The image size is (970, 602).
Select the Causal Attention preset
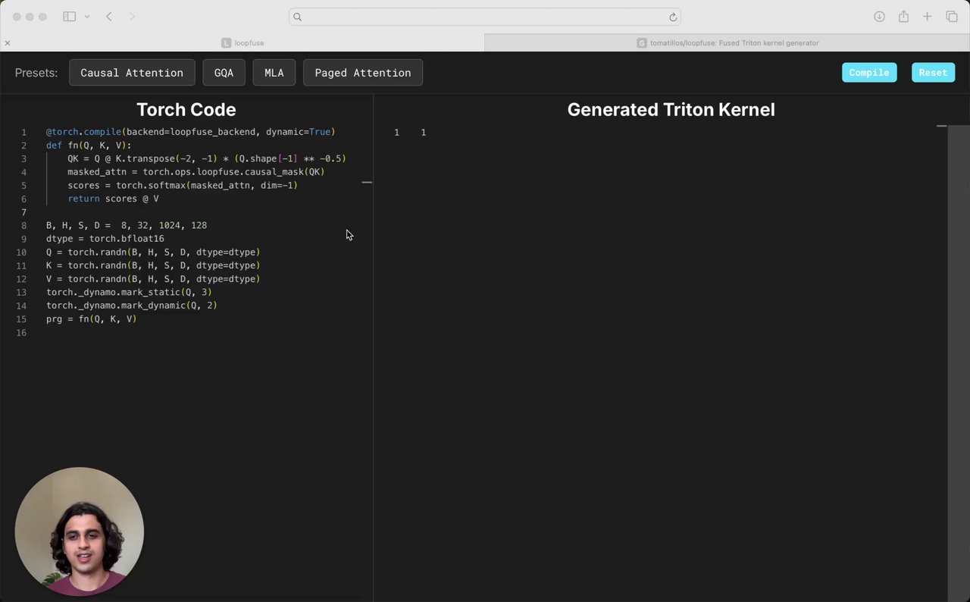(x=132, y=73)
